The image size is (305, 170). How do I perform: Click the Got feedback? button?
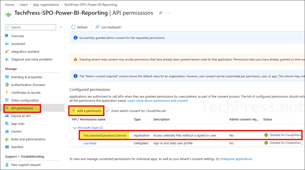tap(108, 27)
